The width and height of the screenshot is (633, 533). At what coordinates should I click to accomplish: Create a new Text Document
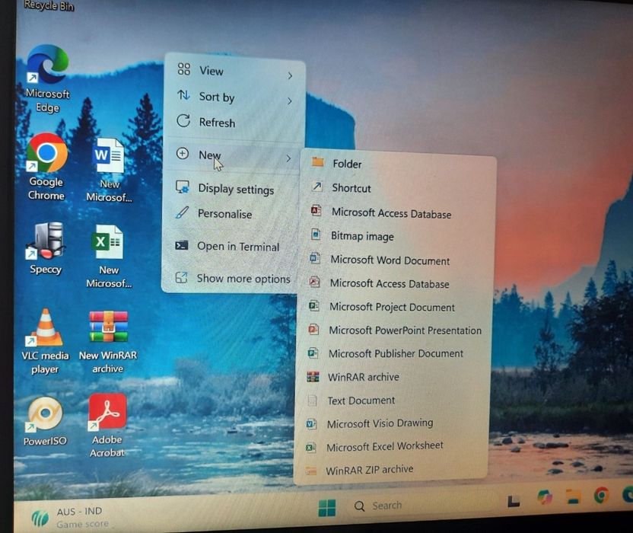point(393,401)
